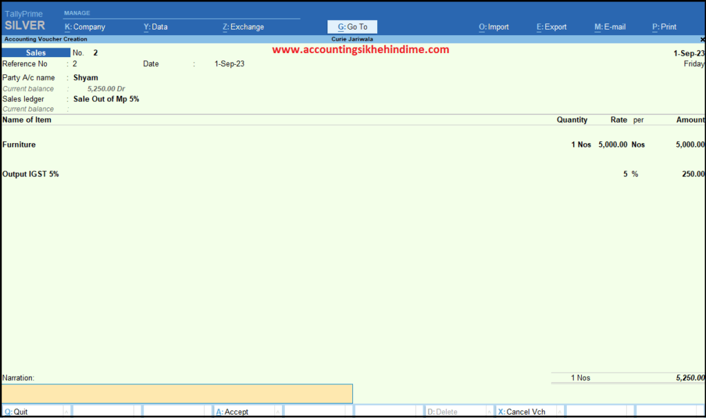706x418 pixels.
Task: Accept the voucher with the Accept button
Action: pos(236,412)
